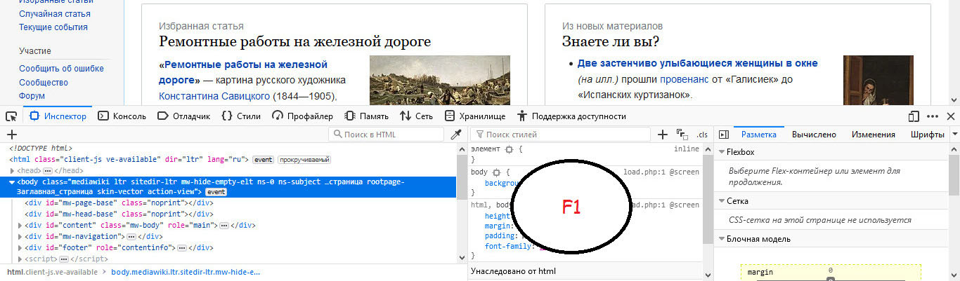Select the Шрифты sidebar tab
960x281 pixels.
point(927,135)
